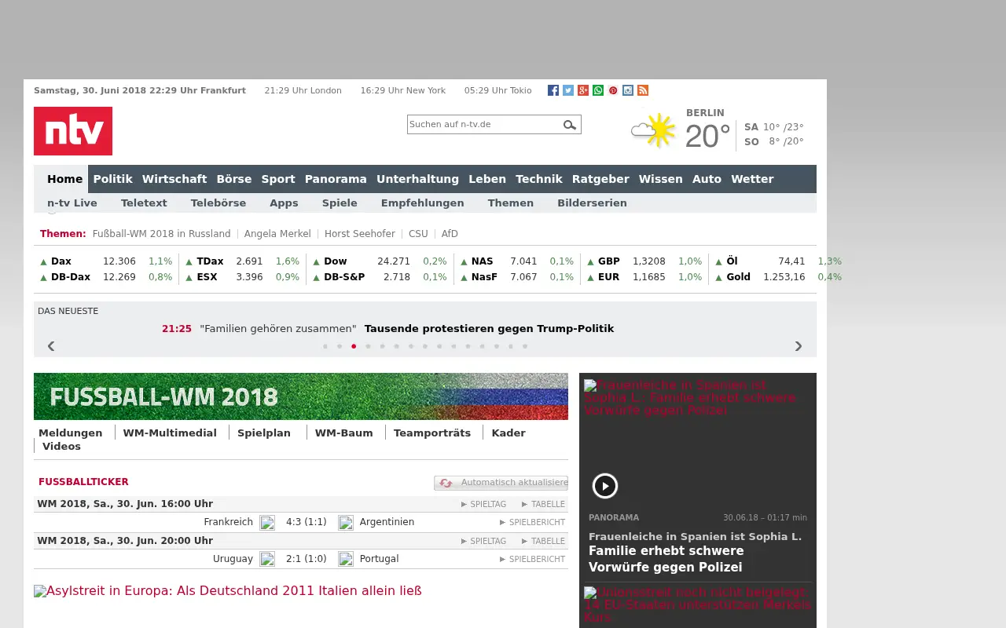Screen dimensions: 1006x628
Task: Click the Dax index value
Action: 119,261
